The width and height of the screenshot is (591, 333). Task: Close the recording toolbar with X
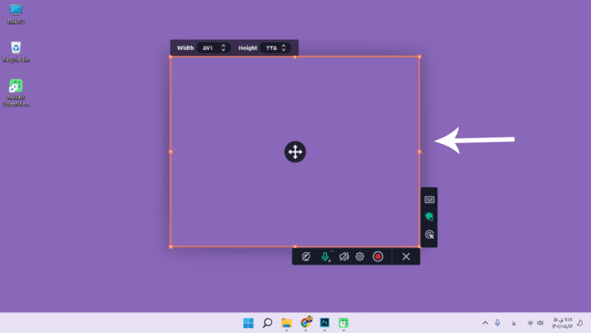point(406,256)
